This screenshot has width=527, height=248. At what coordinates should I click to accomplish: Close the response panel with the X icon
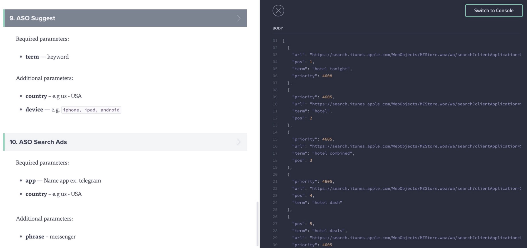[278, 11]
